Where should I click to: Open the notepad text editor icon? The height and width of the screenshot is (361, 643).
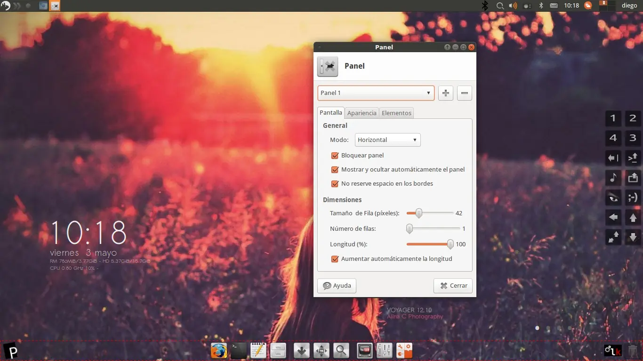point(258,351)
